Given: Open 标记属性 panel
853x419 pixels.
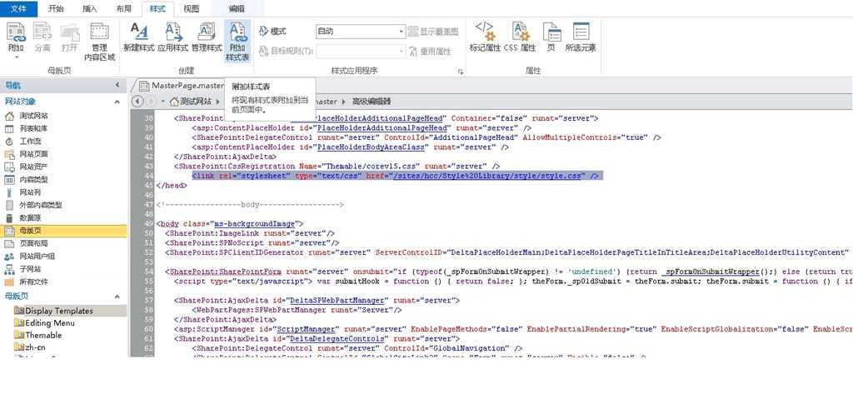Looking at the screenshot, I should 485,37.
